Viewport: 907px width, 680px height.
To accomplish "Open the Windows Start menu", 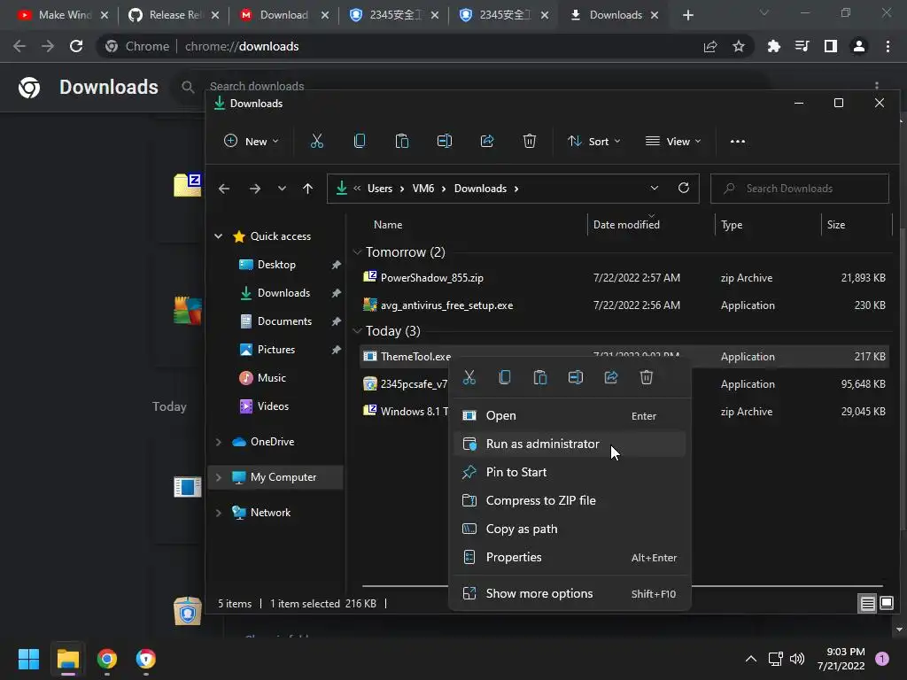I will 28,659.
